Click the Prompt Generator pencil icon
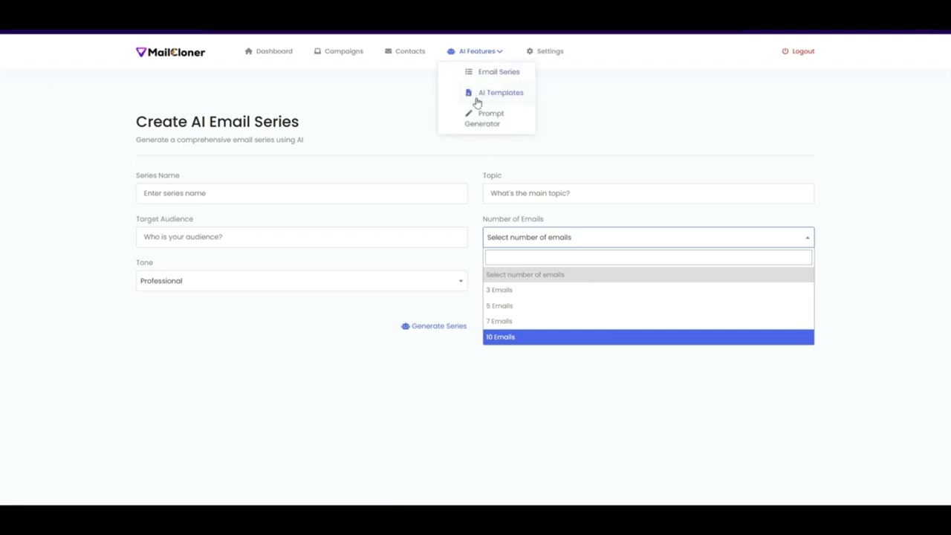Image resolution: width=951 pixels, height=535 pixels. coord(468,114)
